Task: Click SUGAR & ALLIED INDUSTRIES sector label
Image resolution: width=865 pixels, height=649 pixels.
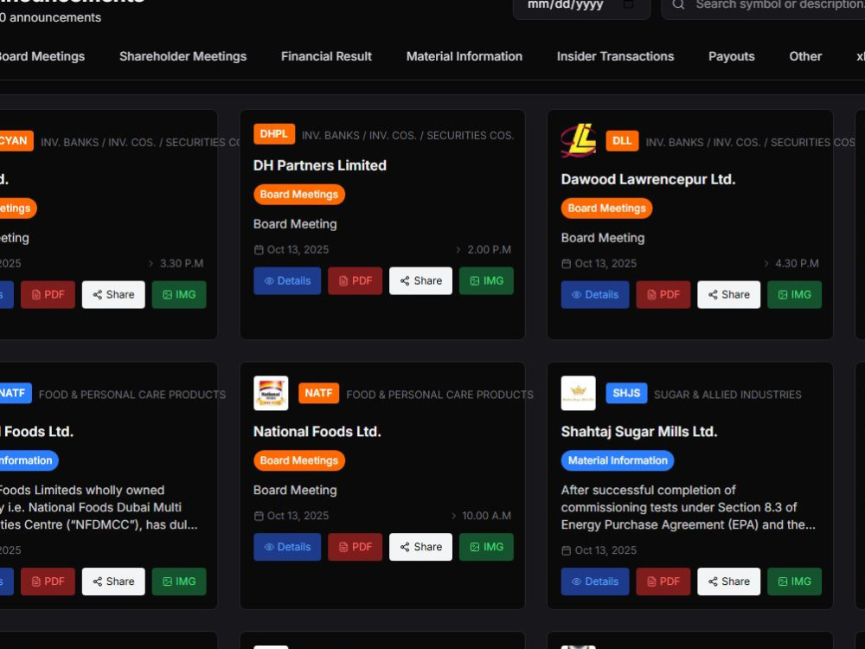Action: tap(727, 395)
